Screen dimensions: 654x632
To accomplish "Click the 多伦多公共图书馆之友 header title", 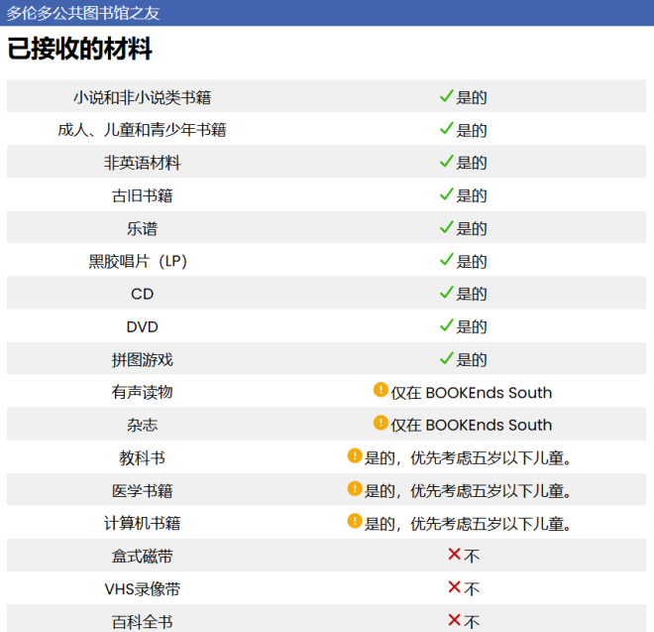I will [x=83, y=13].
